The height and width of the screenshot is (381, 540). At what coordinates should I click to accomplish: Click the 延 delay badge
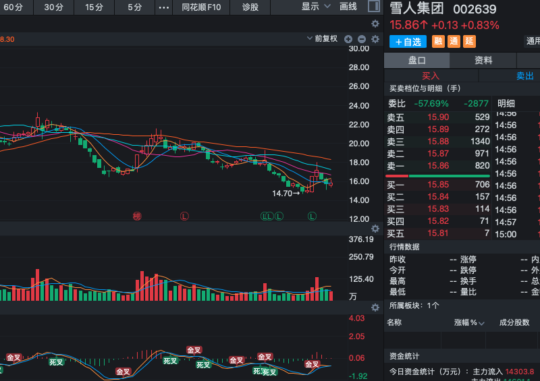(469, 42)
